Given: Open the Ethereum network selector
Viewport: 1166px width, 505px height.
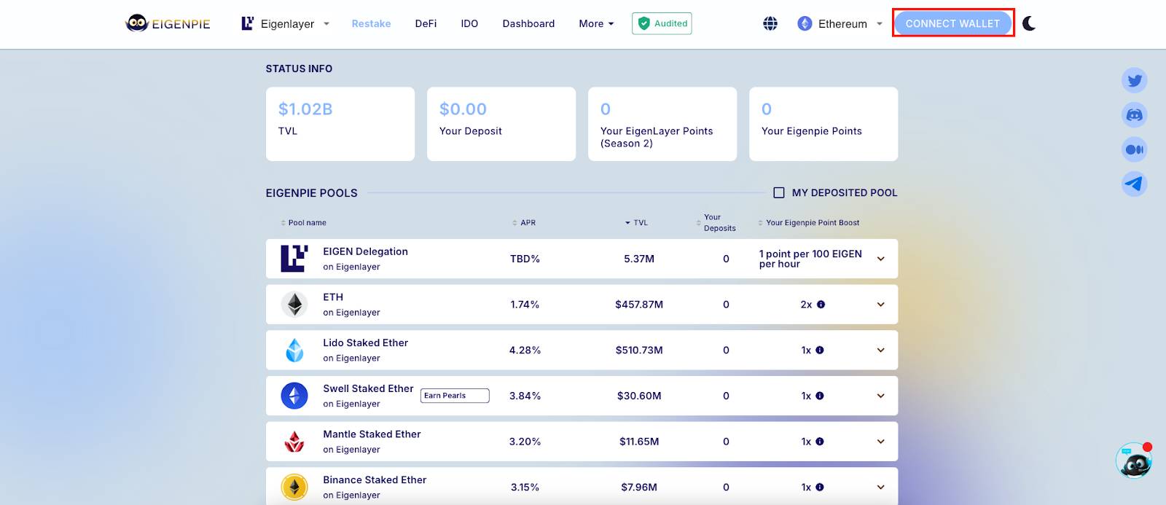Looking at the screenshot, I should (x=840, y=23).
